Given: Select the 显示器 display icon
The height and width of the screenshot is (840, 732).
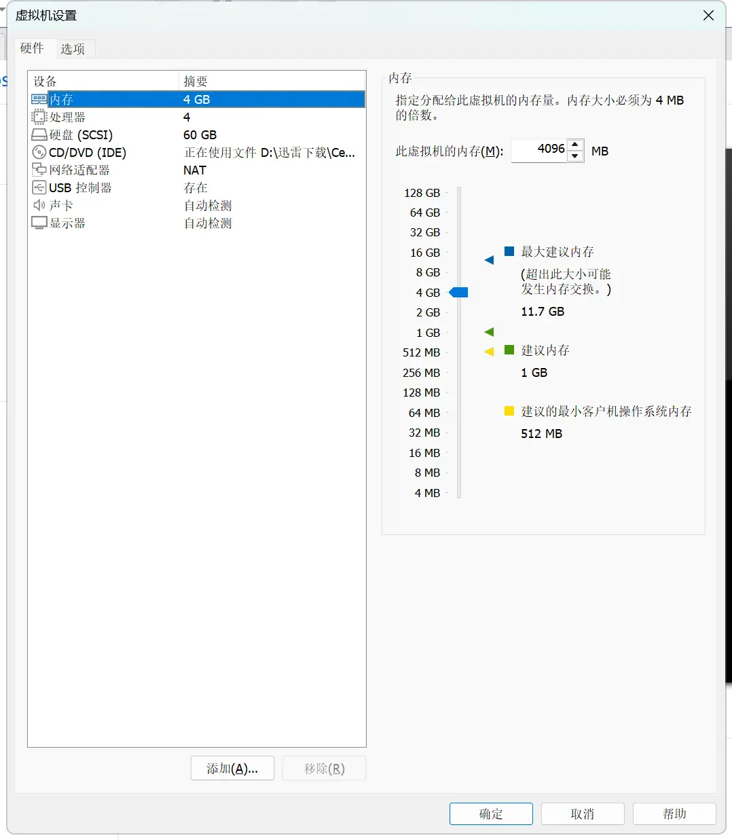Looking at the screenshot, I should [x=39, y=223].
